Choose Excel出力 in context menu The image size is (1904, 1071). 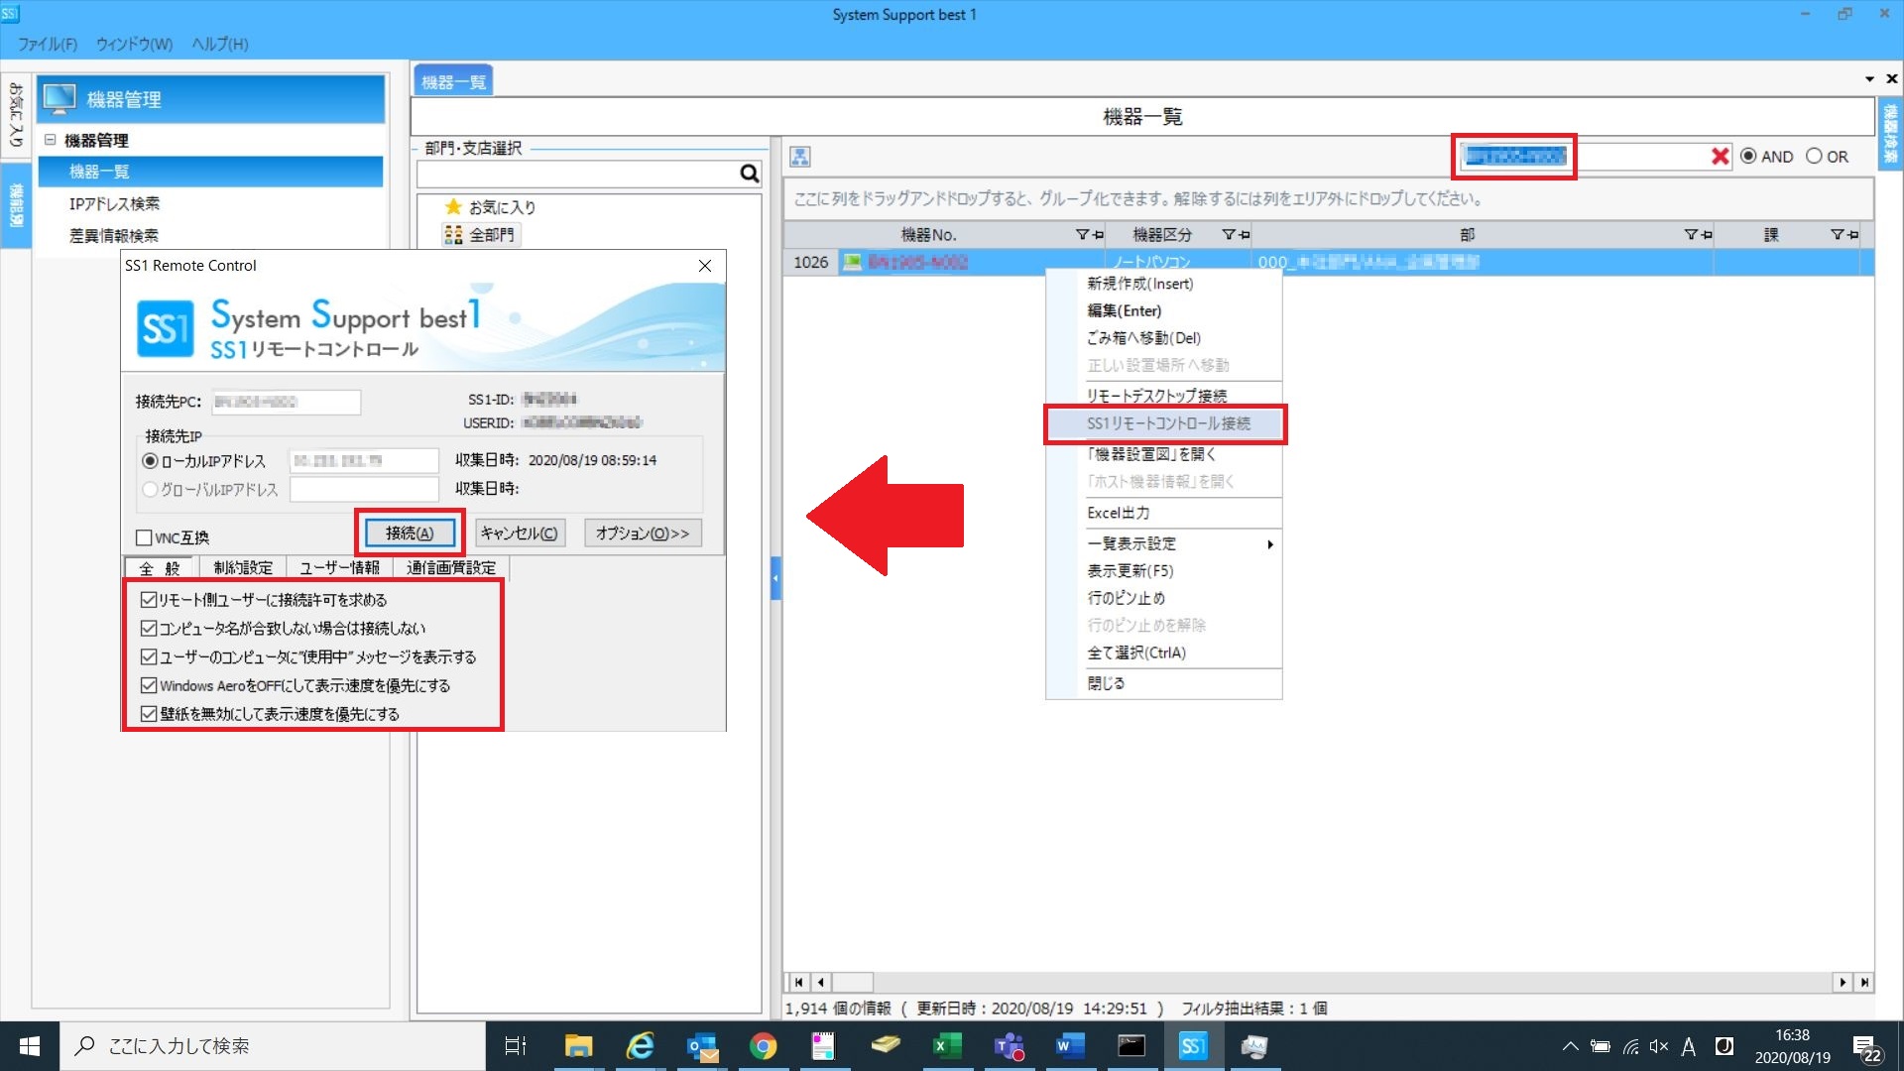pyautogui.click(x=1118, y=513)
